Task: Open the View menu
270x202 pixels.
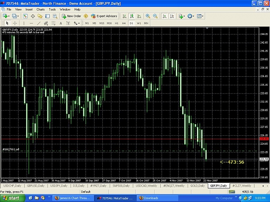Action: [18, 9]
